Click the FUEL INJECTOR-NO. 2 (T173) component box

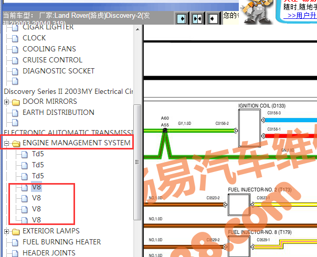[239, 205]
